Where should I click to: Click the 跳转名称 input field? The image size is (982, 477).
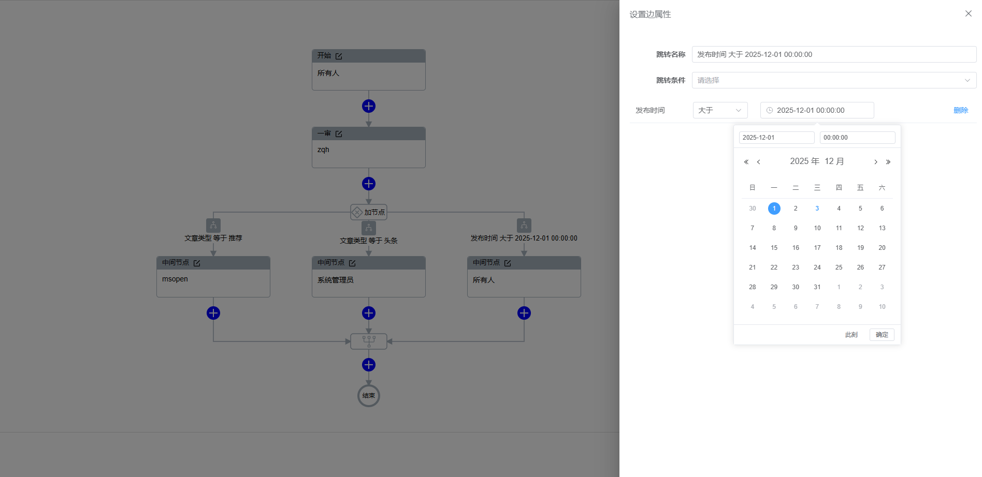pos(833,54)
